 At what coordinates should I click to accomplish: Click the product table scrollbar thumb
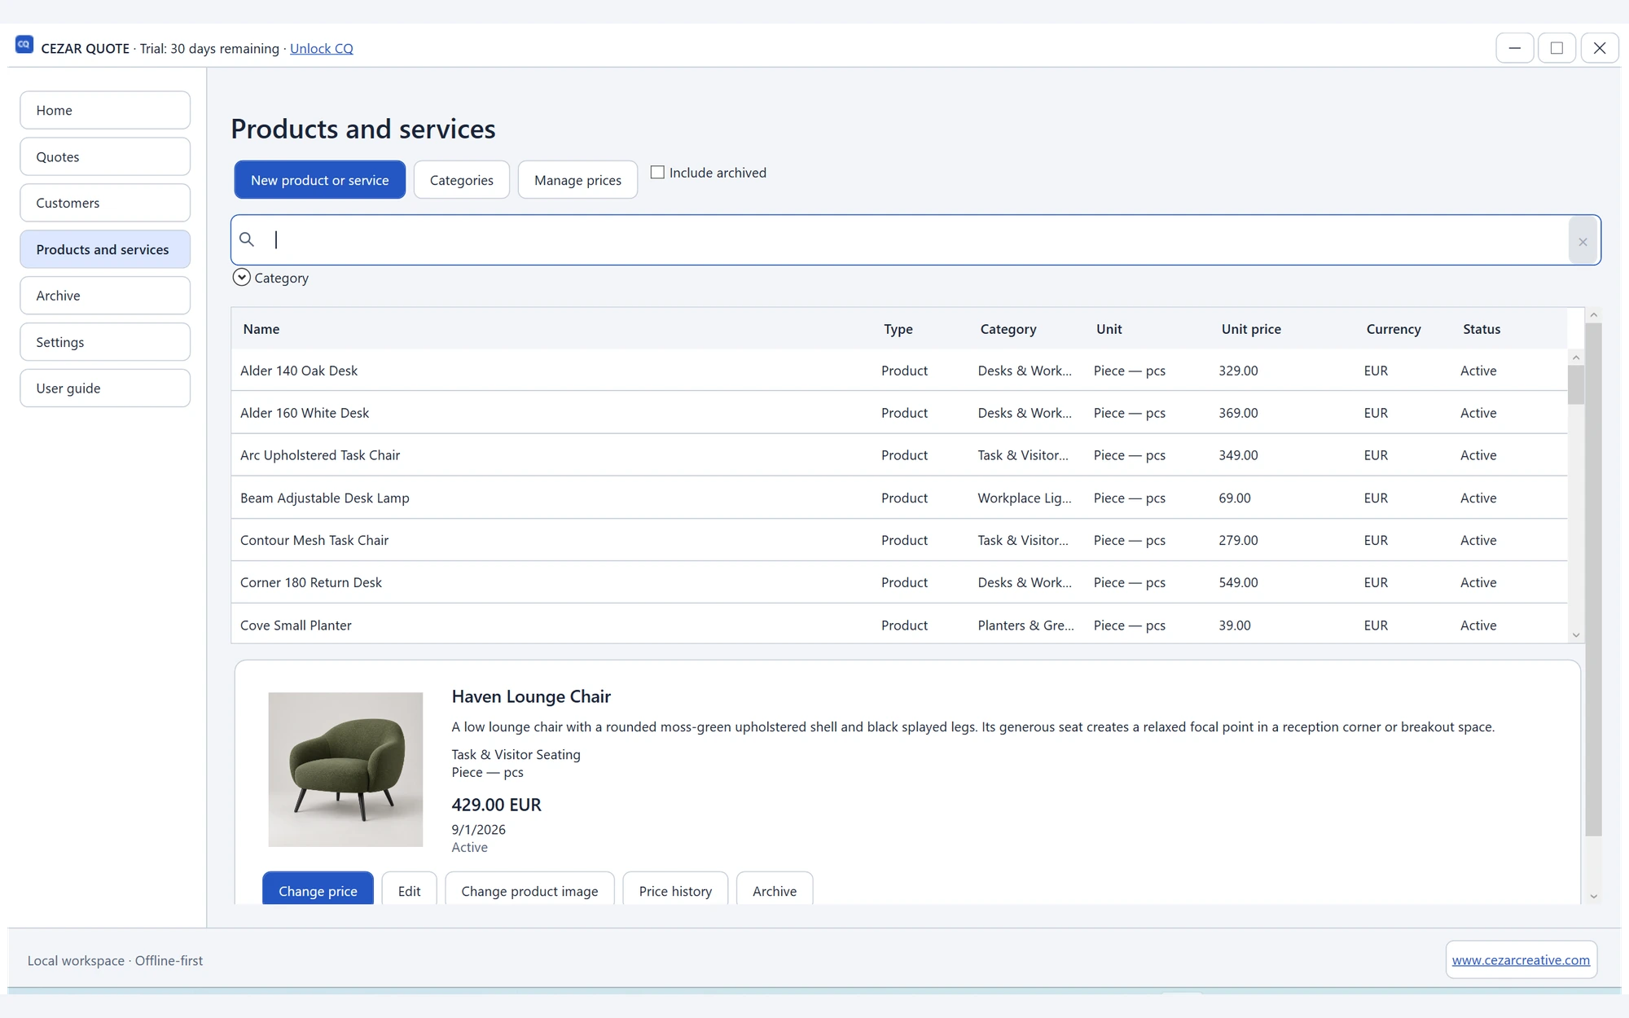point(1576,385)
